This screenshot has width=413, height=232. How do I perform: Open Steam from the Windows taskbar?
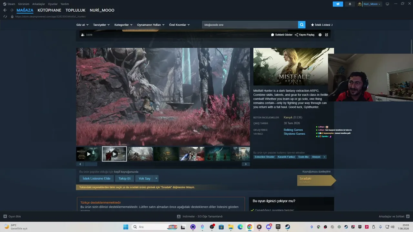tap(287, 227)
